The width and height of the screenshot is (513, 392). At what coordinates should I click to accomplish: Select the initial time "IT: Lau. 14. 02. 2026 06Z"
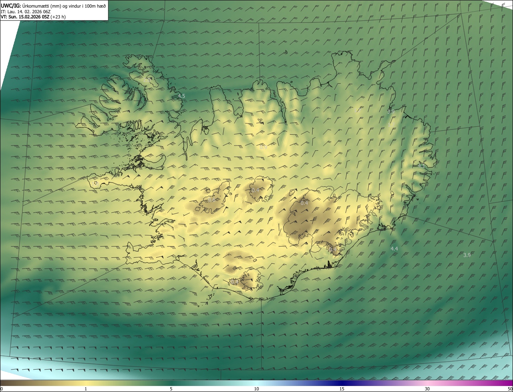[26, 12]
